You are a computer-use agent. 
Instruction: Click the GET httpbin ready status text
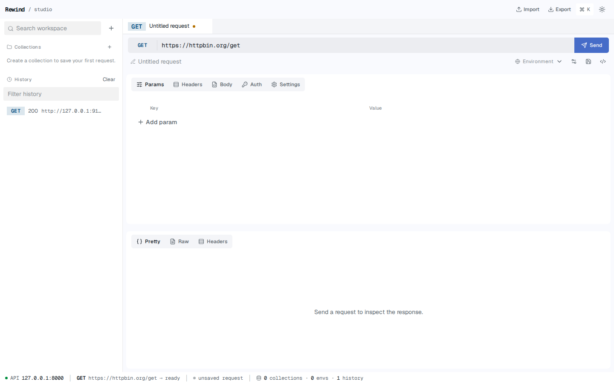128,378
